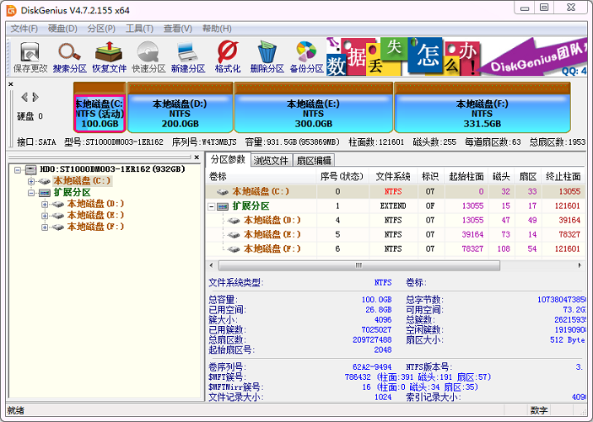Select 本地磁盘(F:) row in partition table
This screenshot has height=422, width=593.
272,248
